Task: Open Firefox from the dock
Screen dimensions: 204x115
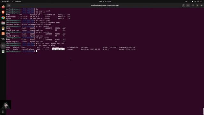Action: [x=3, y=7]
